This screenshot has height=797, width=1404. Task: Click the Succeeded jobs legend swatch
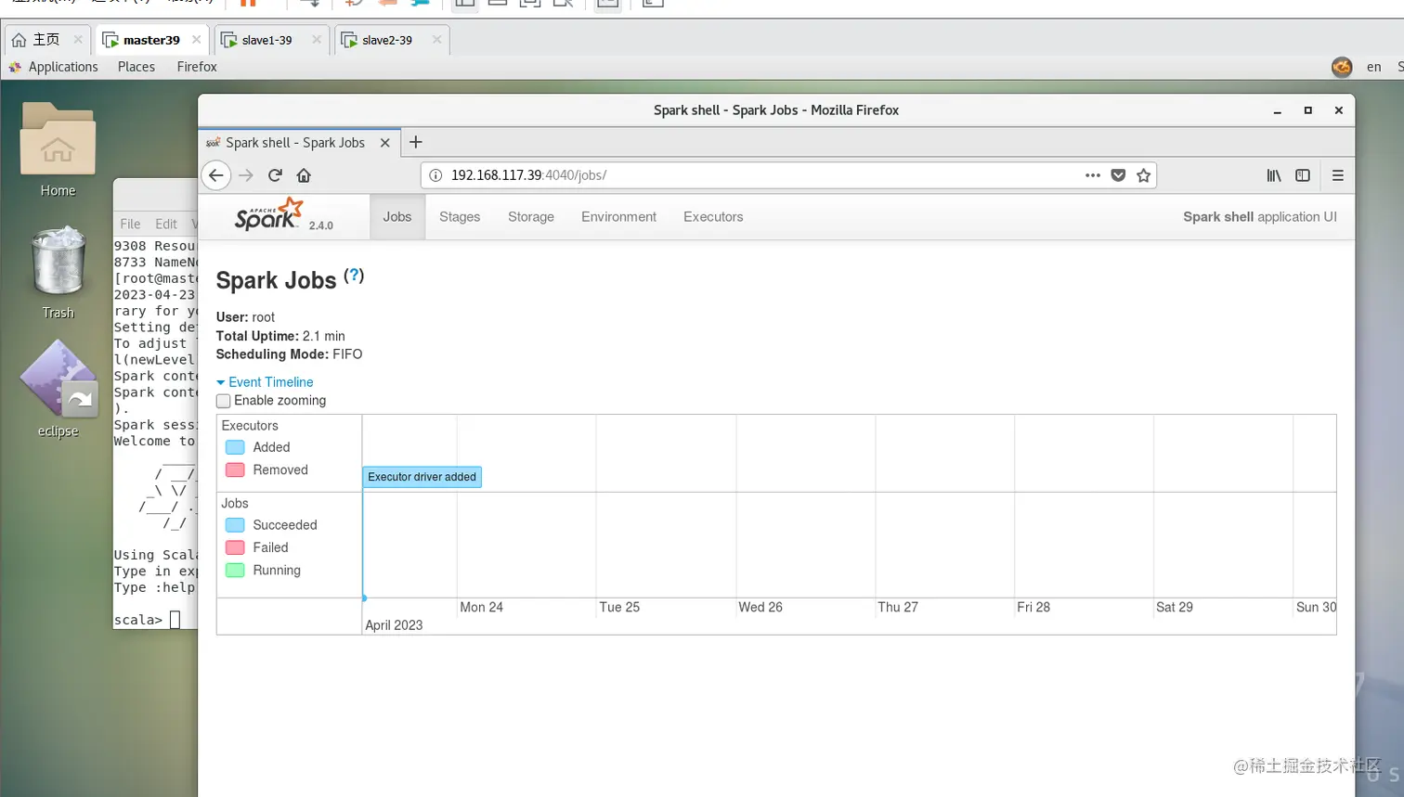point(235,525)
